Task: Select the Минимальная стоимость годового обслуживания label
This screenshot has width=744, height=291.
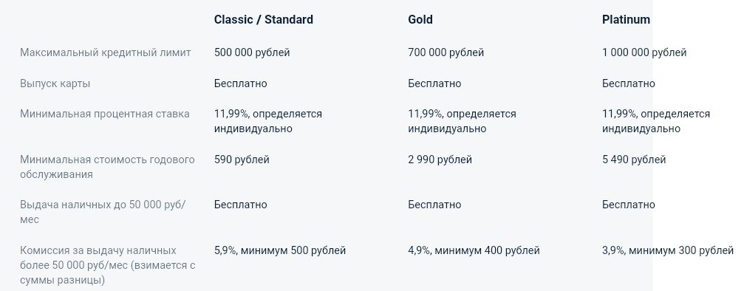Action: [107, 167]
